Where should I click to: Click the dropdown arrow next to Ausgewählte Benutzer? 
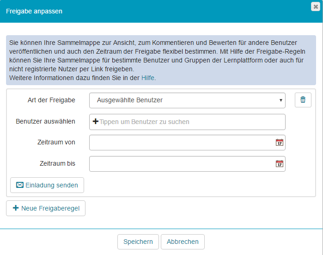(x=280, y=100)
